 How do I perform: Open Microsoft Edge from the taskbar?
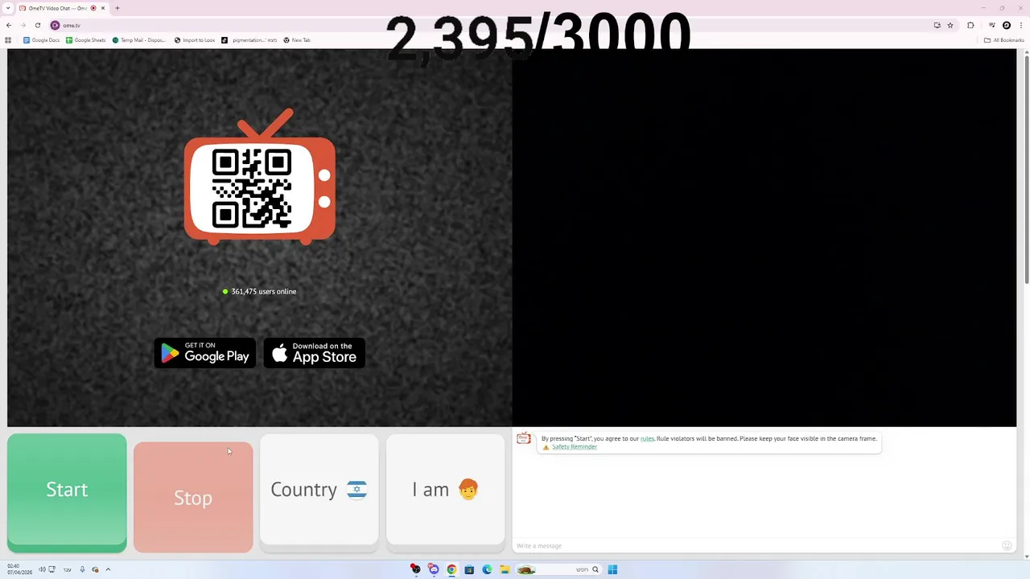point(487,569)
